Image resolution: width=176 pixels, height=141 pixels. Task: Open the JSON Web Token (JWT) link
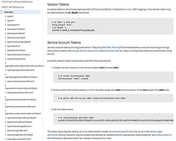coord(112,47)
